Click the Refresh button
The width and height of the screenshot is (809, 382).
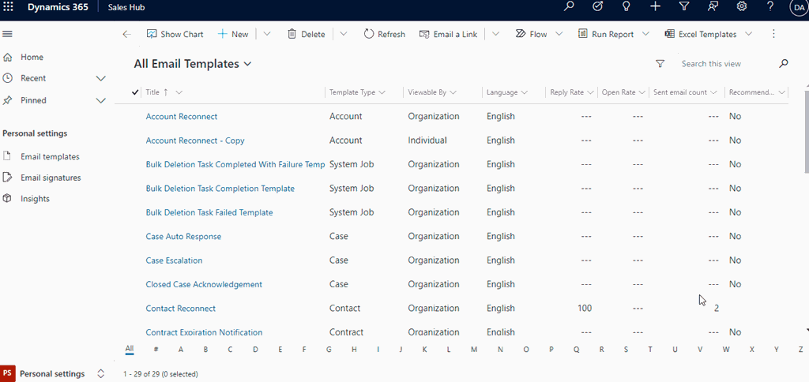point(384,34)
